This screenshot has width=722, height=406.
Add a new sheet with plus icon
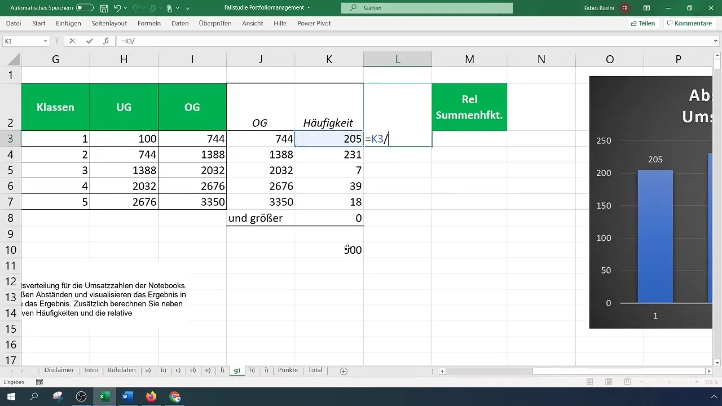(x=344, y=371)
